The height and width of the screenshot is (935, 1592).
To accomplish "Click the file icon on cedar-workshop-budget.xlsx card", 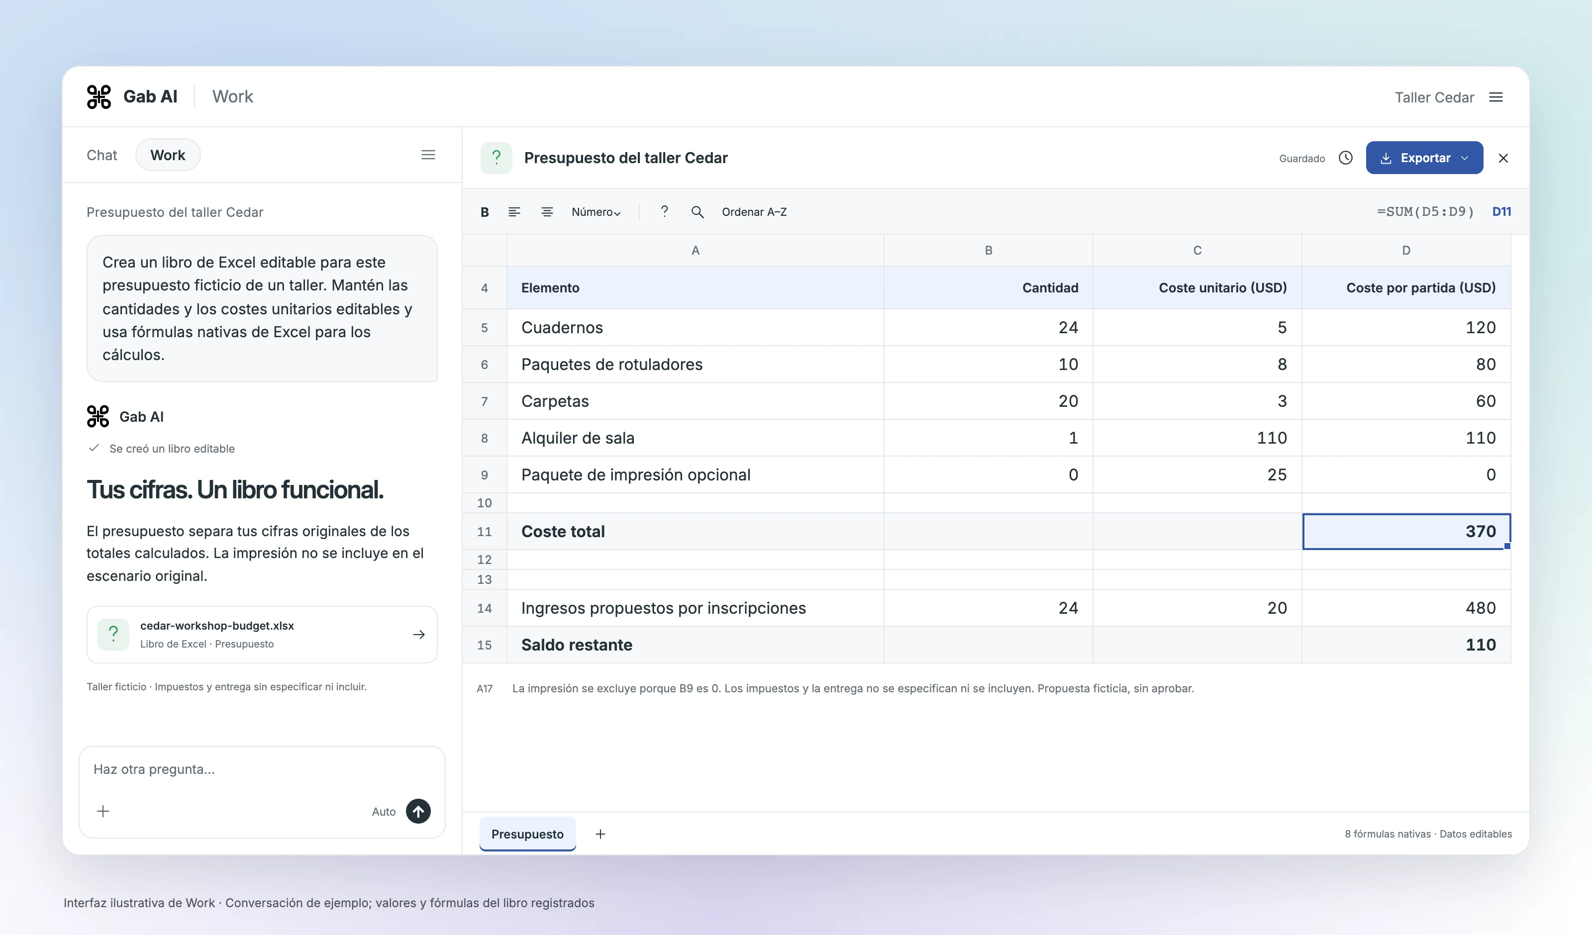I will pos(114,634).
